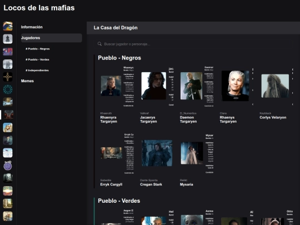Open the red and blue flag game icon
The width and height of the screenshot is (300, 225).
pyautogui.click(x=8, y=52)
